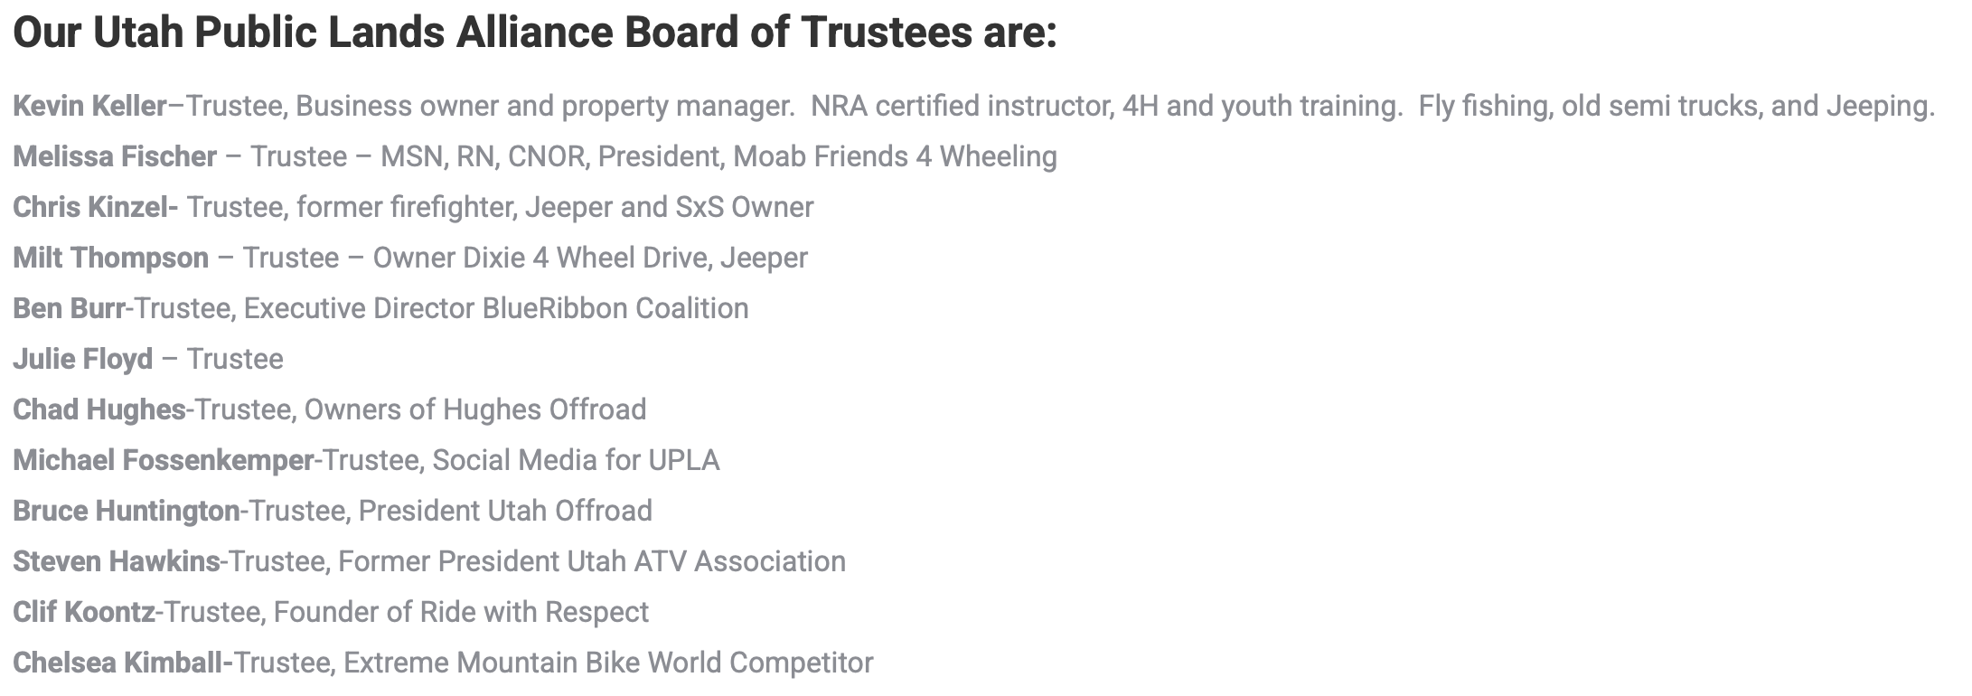Image resolution: width=1972 pixels, height=696 pixels.
Task: Click the name Julie Floyd
Action: 82,360
